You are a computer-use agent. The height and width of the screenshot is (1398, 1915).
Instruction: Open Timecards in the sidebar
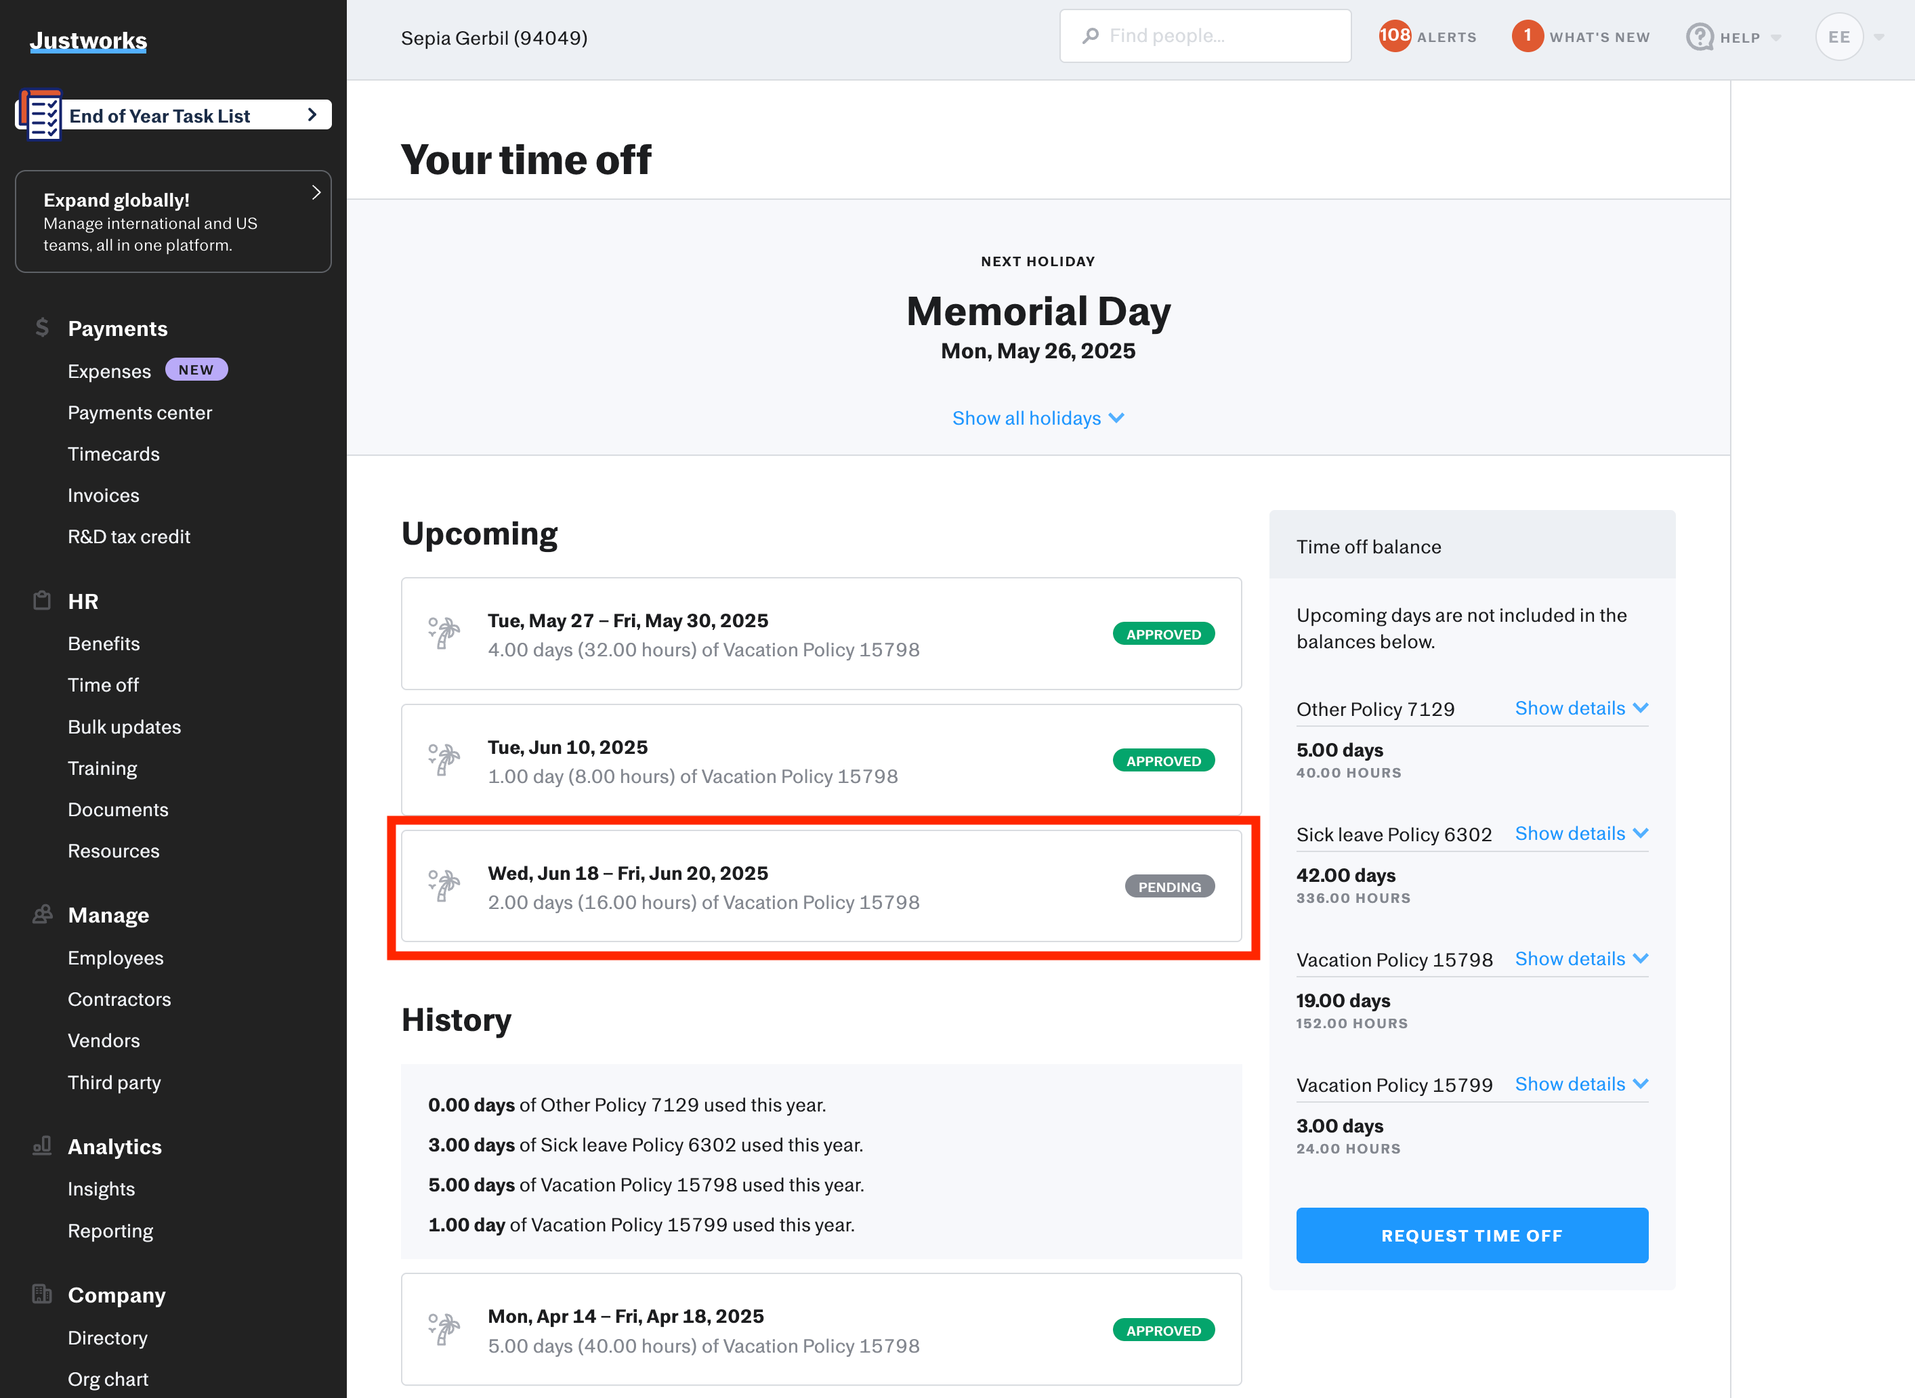pos(113,454)
